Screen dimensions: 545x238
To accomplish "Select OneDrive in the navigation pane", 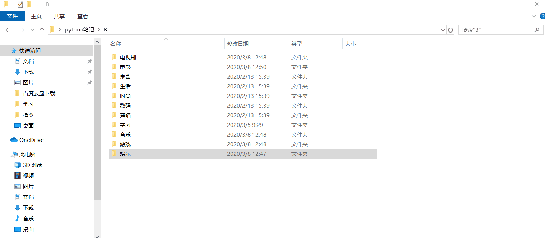I will tap(31, 140).
